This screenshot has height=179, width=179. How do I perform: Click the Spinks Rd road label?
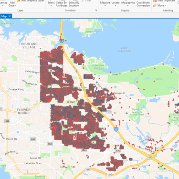point(35,158)
